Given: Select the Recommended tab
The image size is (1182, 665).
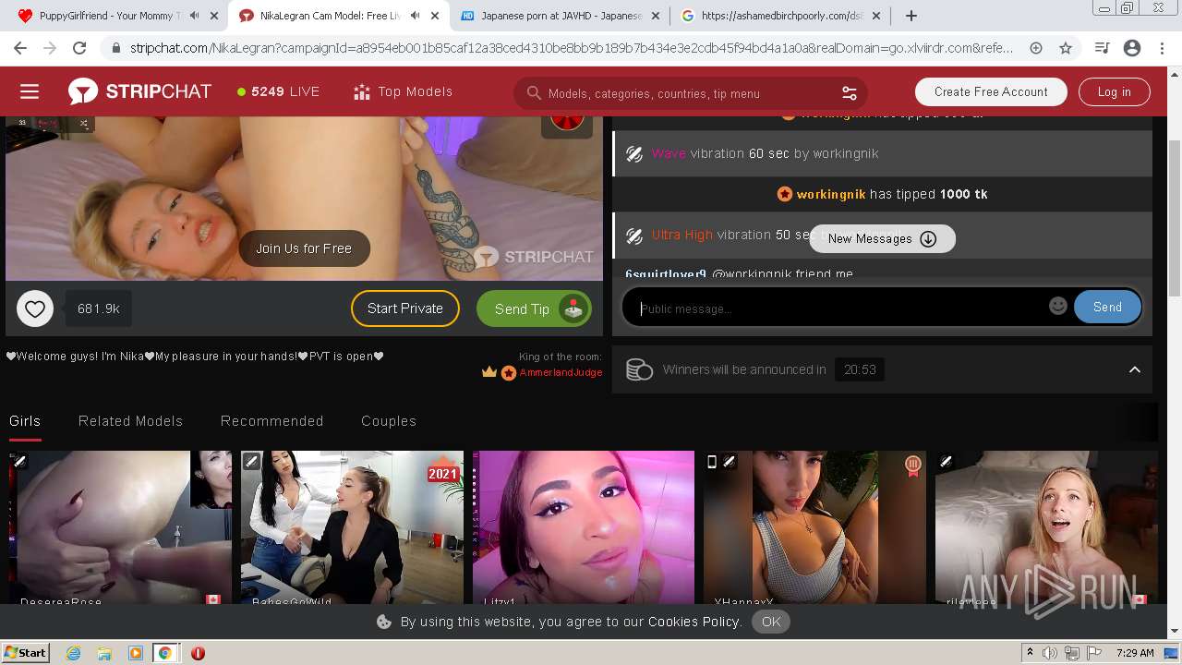Looking at the screenshot, I should [x=271, y=421].
